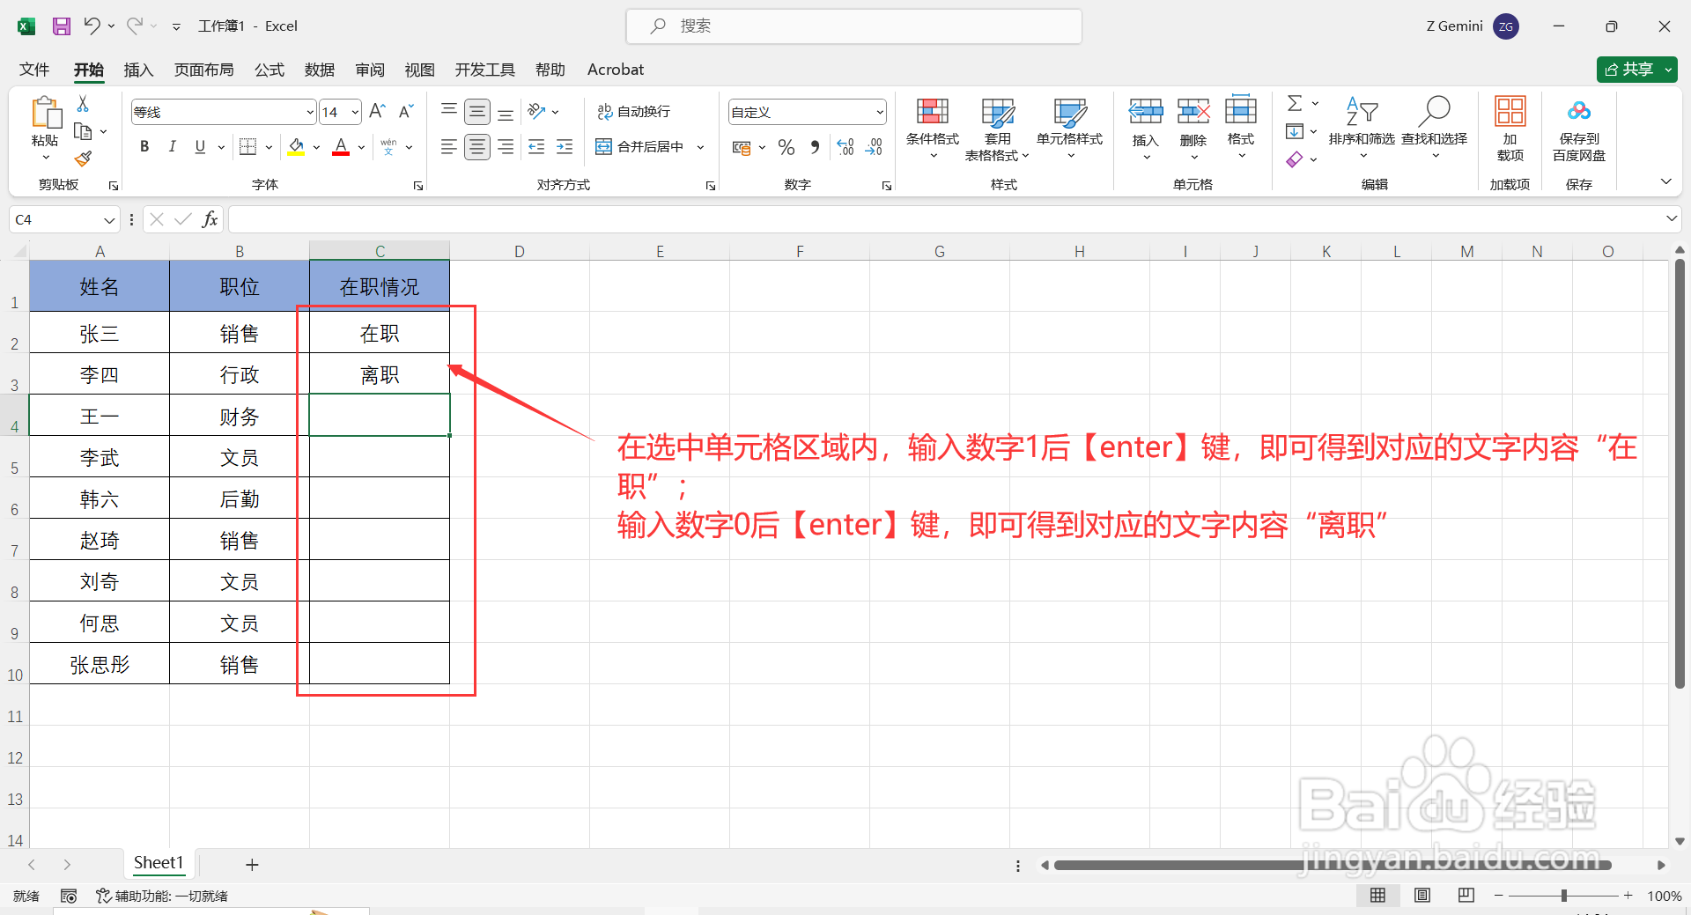
Task: Click 查找和选择 find and select icon
Action: pyautogui.click(x=1434, y=123)
